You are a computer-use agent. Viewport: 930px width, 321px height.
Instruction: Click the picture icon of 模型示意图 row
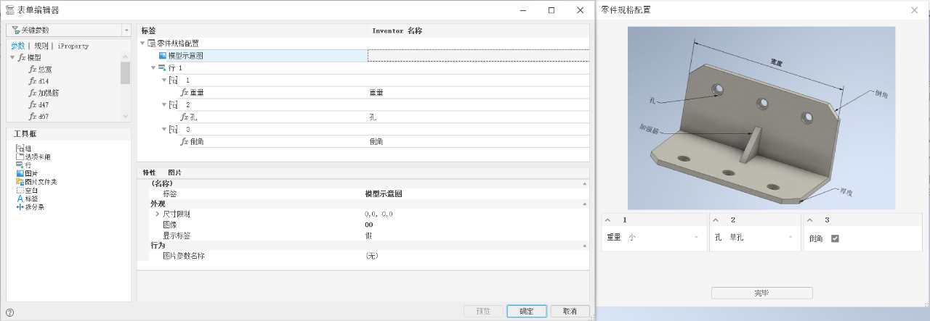(x=163, y=55)
